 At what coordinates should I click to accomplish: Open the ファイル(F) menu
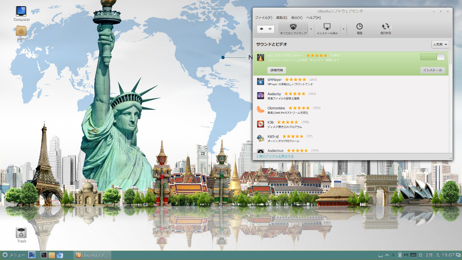(x=264, y=18)
